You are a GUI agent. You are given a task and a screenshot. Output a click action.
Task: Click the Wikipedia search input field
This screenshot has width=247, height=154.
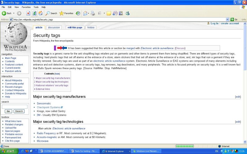[x=15, y=107]
